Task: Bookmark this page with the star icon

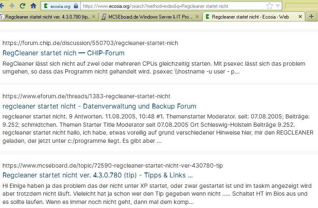Action: (x=269, y=6)
